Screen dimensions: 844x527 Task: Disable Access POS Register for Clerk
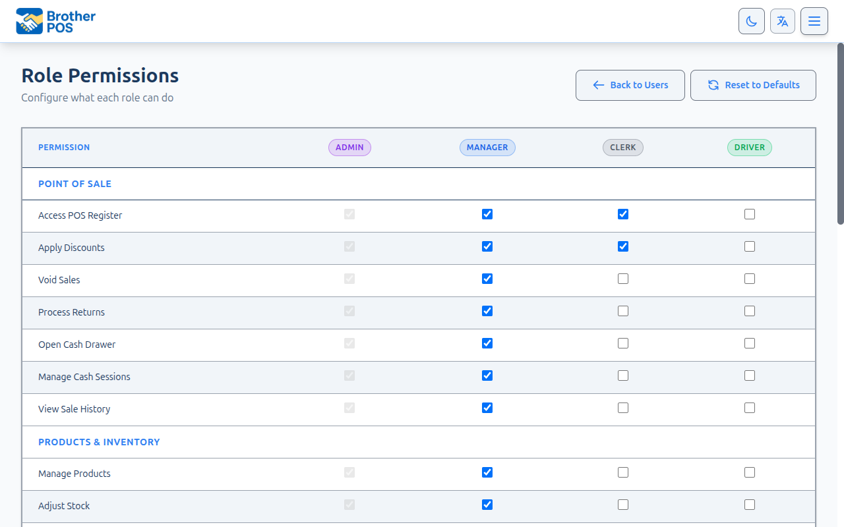click(x=623, y=214)
